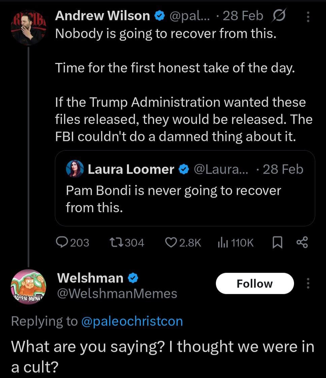
Task: Open Welshman's monkey profile picture
Action: click(x=28, y=287)
